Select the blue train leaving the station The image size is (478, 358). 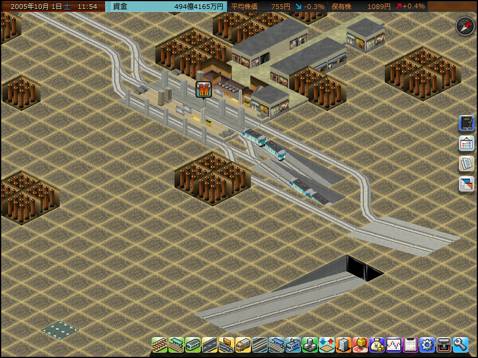pos(264,144)
